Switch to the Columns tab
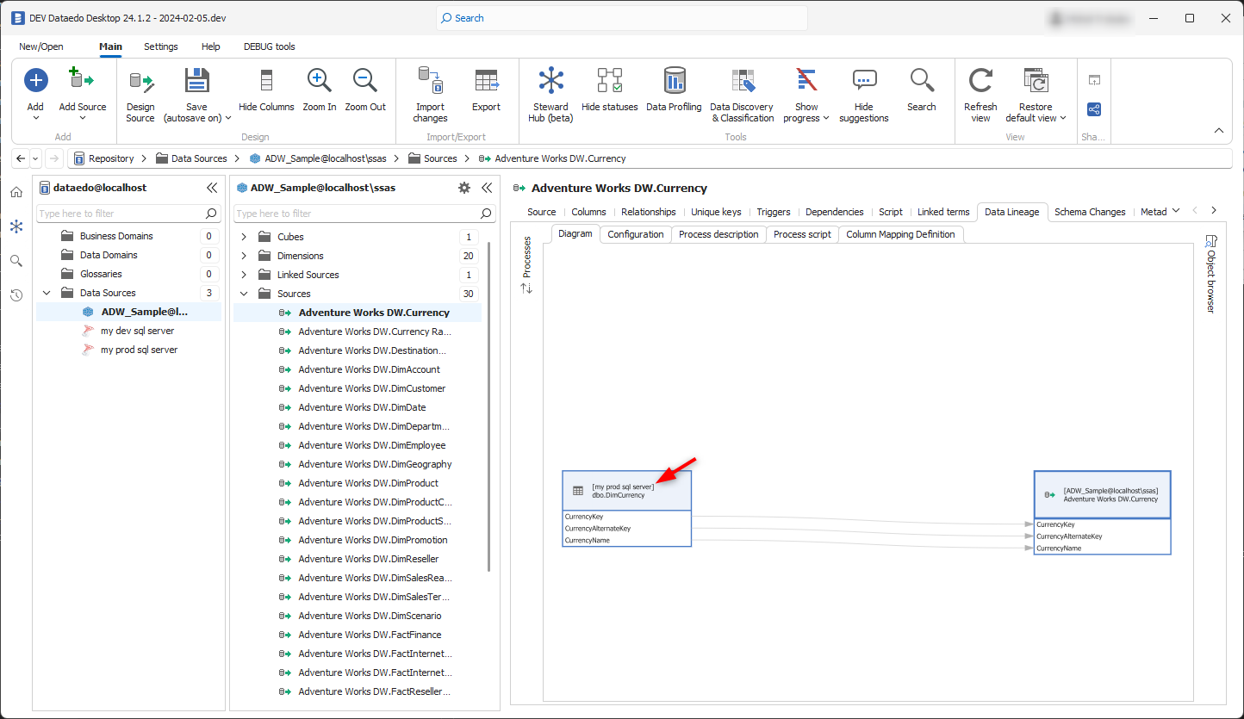This screenshot has width=1244, height=719. point(588,212)
